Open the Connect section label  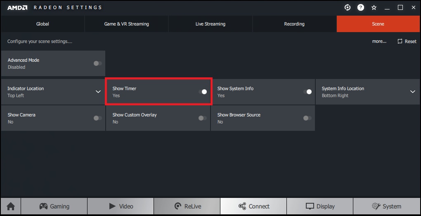coord(259,207)
